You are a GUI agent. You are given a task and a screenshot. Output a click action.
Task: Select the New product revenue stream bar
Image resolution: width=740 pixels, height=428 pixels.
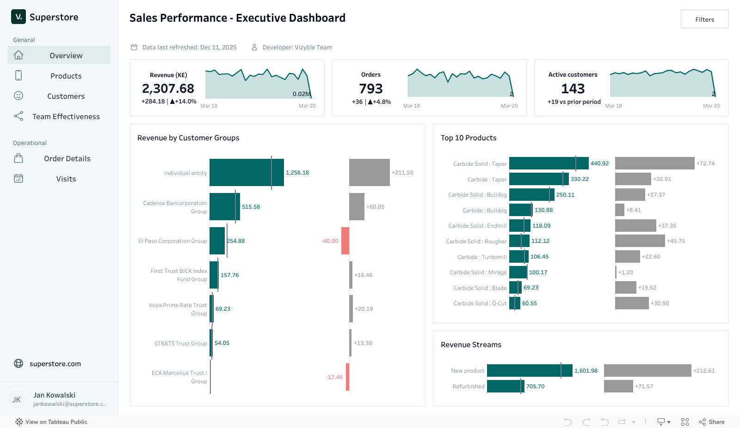coord(524,371)
